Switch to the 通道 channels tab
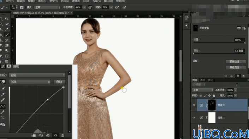249x139 pixels. tap(202, 80)
